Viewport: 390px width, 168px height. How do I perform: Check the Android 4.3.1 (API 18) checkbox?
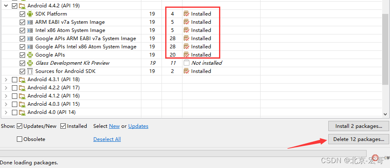(x=14, y=79)
